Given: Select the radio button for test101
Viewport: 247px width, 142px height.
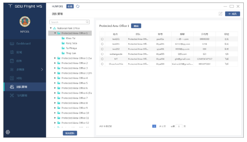Looking at the screenshot, I should click(x=102, y=39).
